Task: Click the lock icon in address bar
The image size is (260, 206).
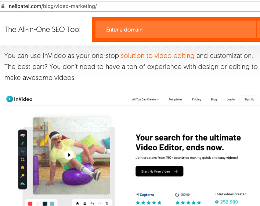Action: click(x=3, y=6)
